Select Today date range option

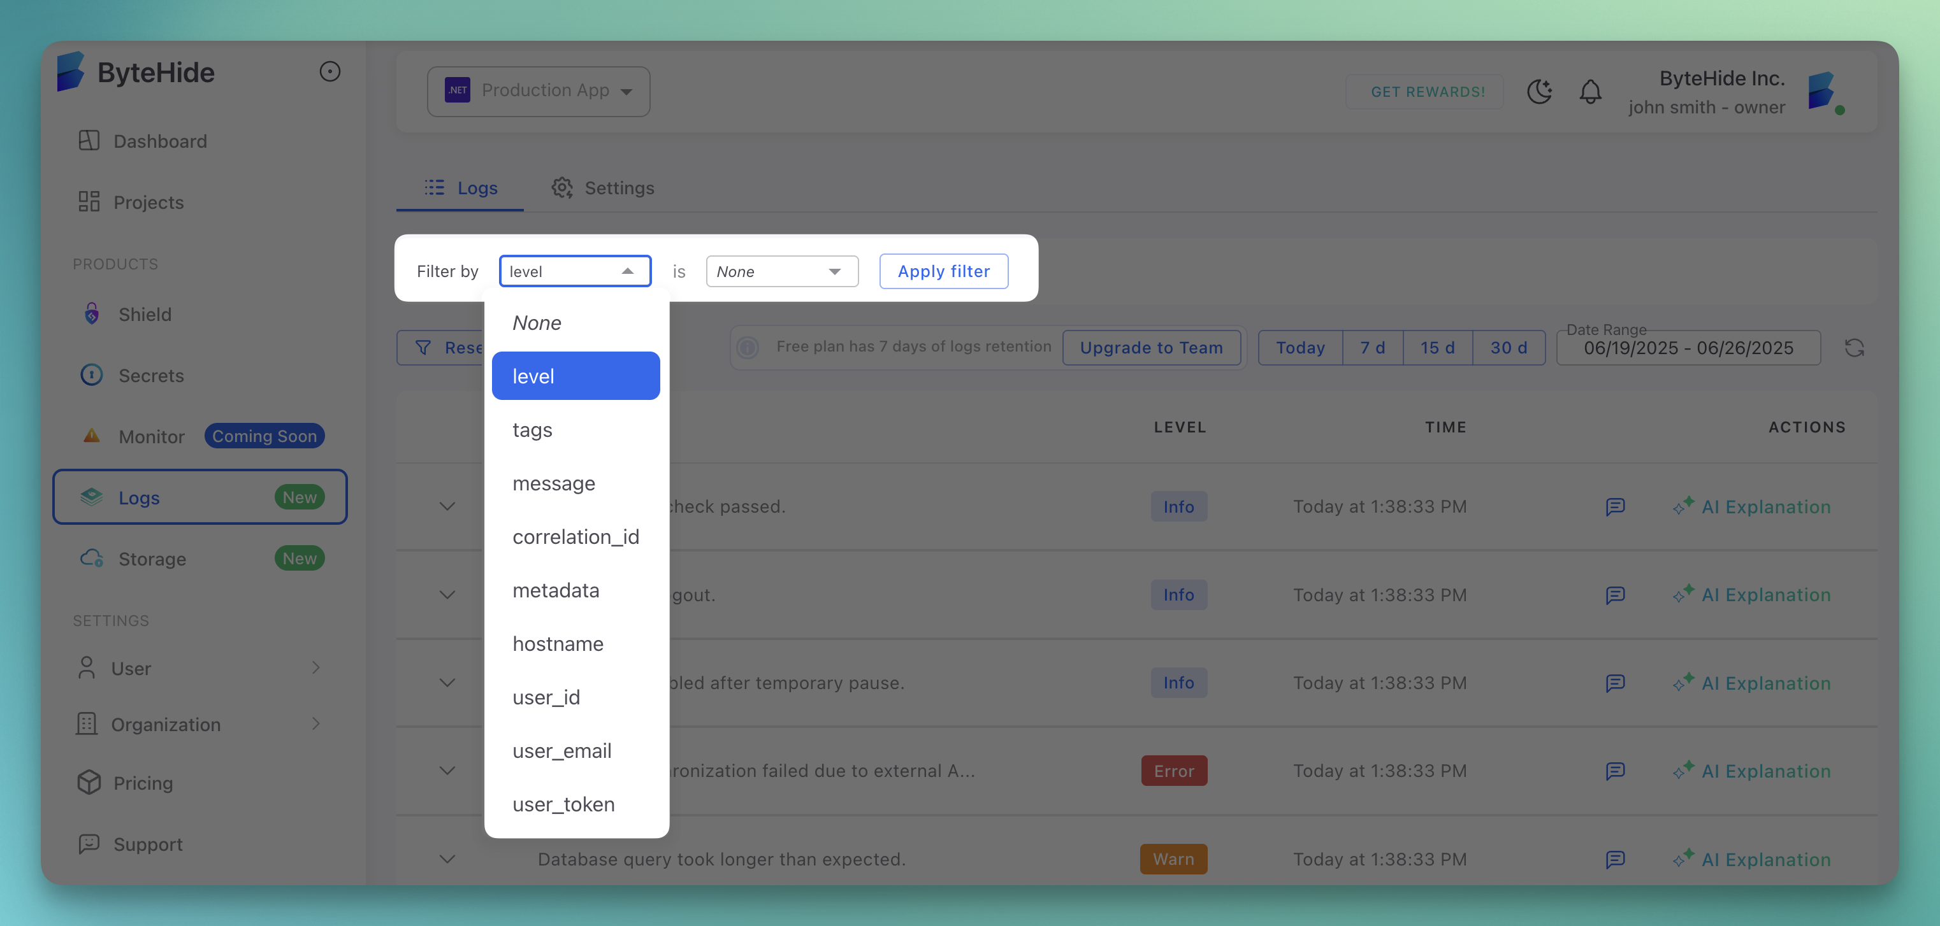coord(1300,348)
